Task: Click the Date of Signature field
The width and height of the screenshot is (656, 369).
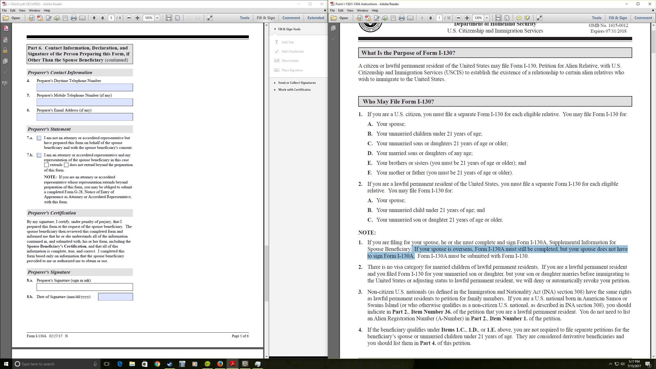Action: tap(116, 297)
